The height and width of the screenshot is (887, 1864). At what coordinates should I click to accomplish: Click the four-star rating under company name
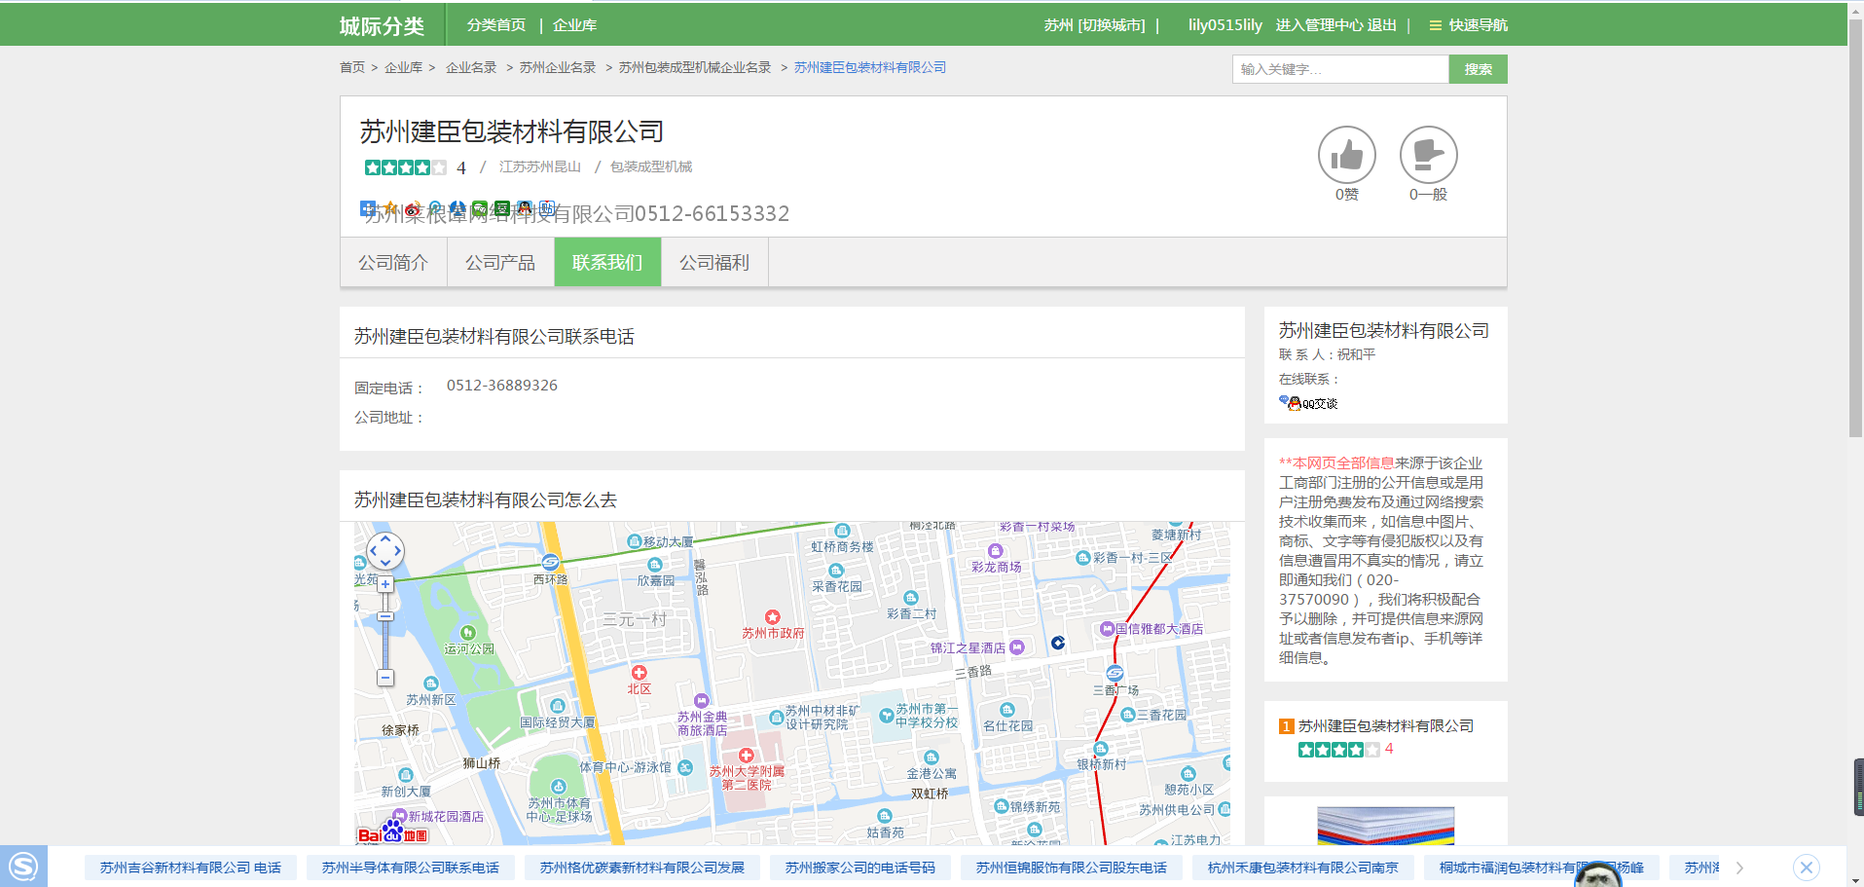click(406, 167)
